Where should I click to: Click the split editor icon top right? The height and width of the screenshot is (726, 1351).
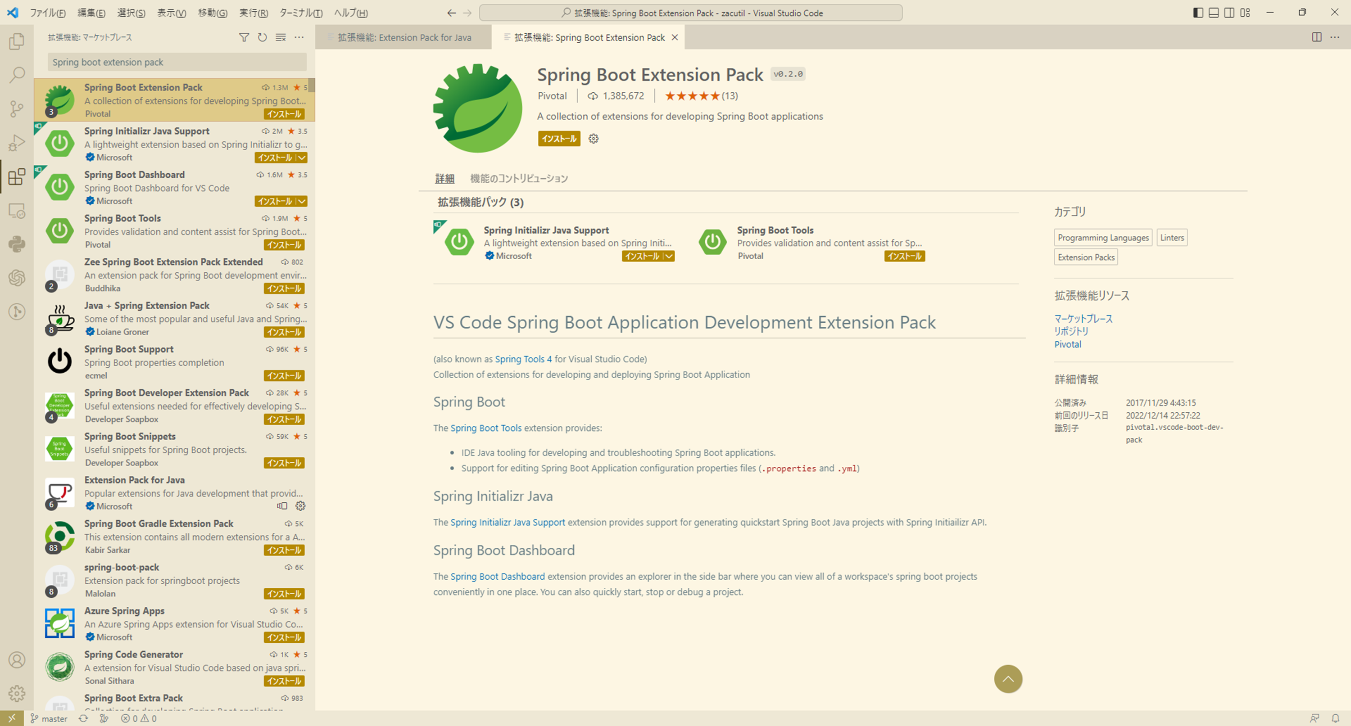tap(1316, 37)
